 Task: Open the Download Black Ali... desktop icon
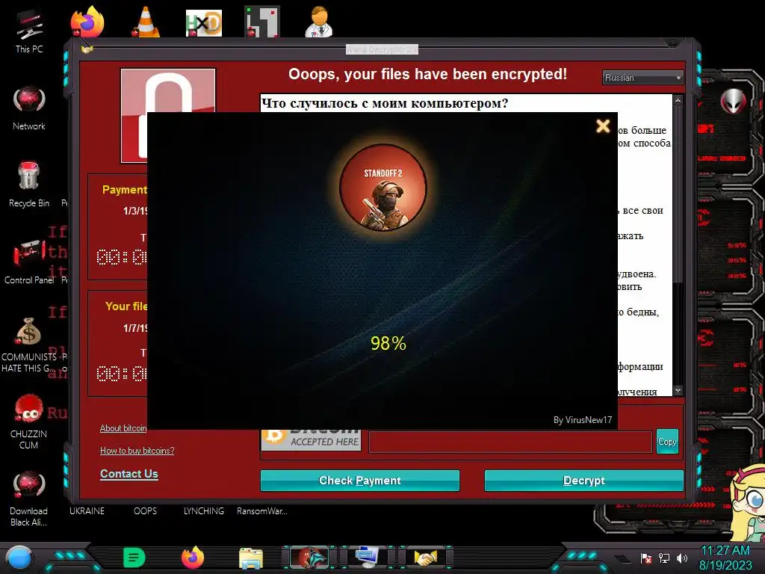point(29,499)
